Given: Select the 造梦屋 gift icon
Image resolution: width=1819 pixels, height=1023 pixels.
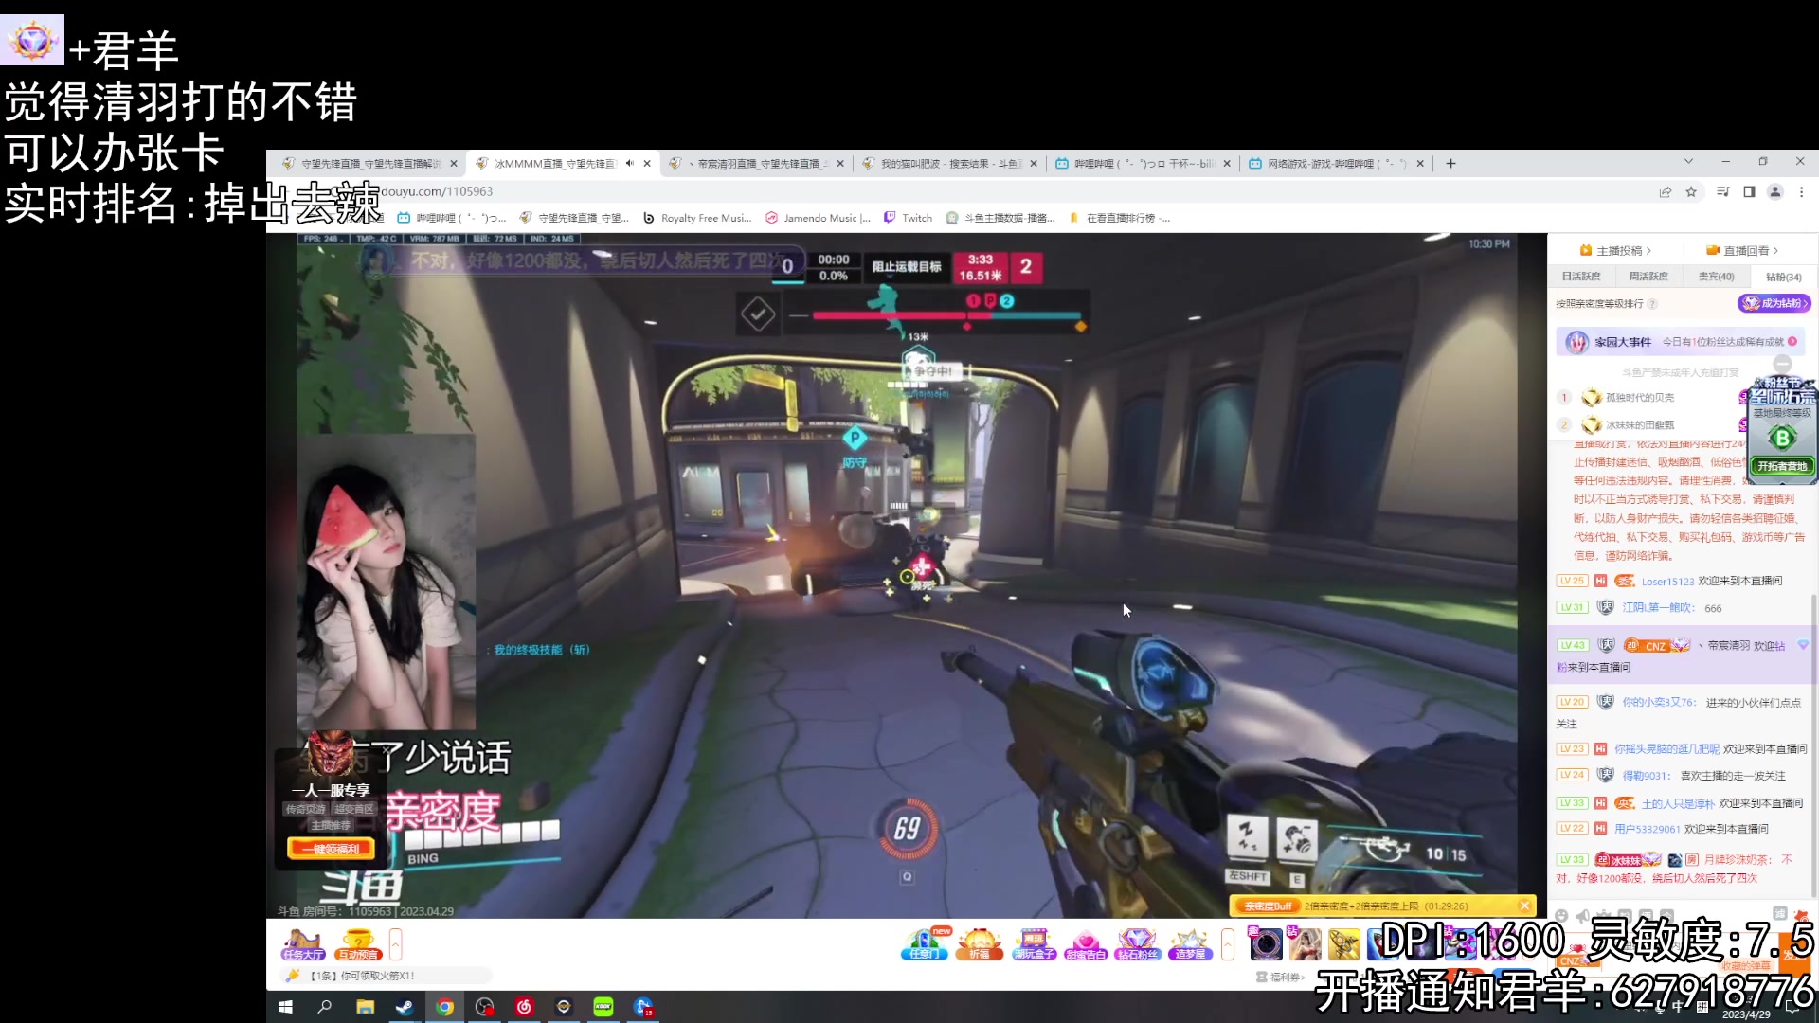Looking at the screenshot, I should tap(1190, 943).
